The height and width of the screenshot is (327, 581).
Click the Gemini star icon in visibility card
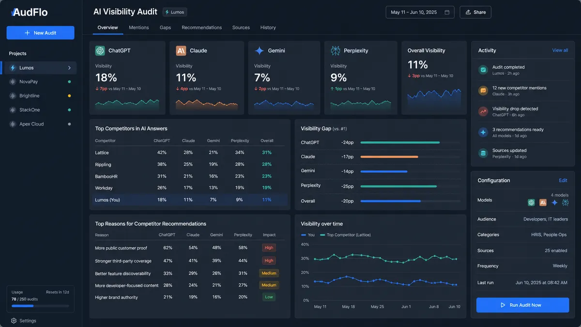[x=260, y=50]
